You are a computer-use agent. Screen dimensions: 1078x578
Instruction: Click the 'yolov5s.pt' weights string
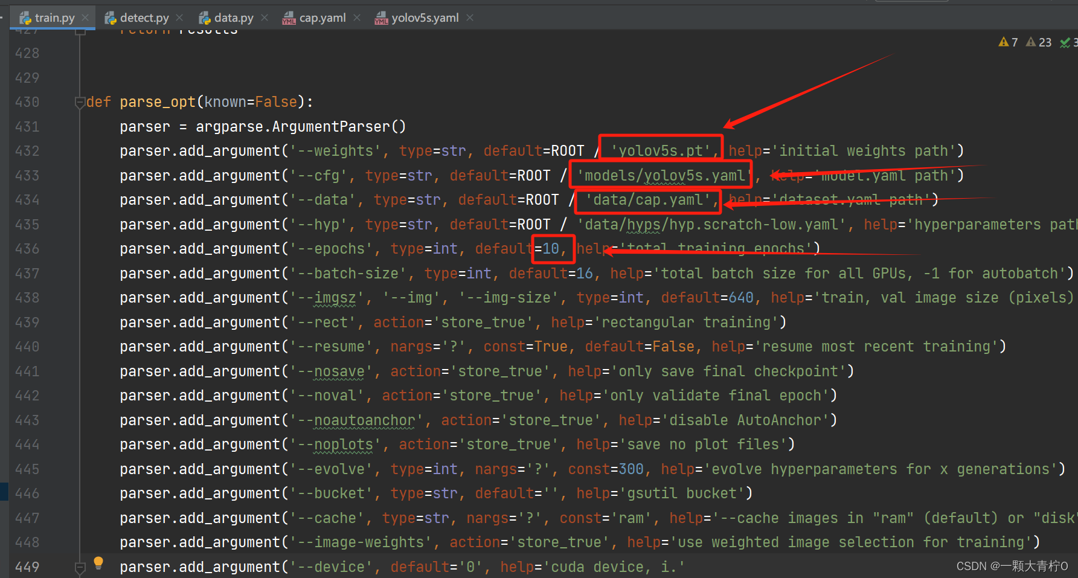pos(661,151)
